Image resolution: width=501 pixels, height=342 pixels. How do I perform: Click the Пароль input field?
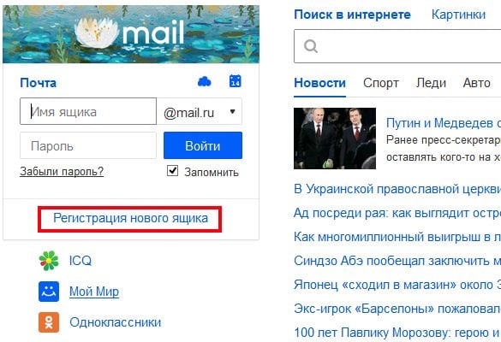pos(88,145)
